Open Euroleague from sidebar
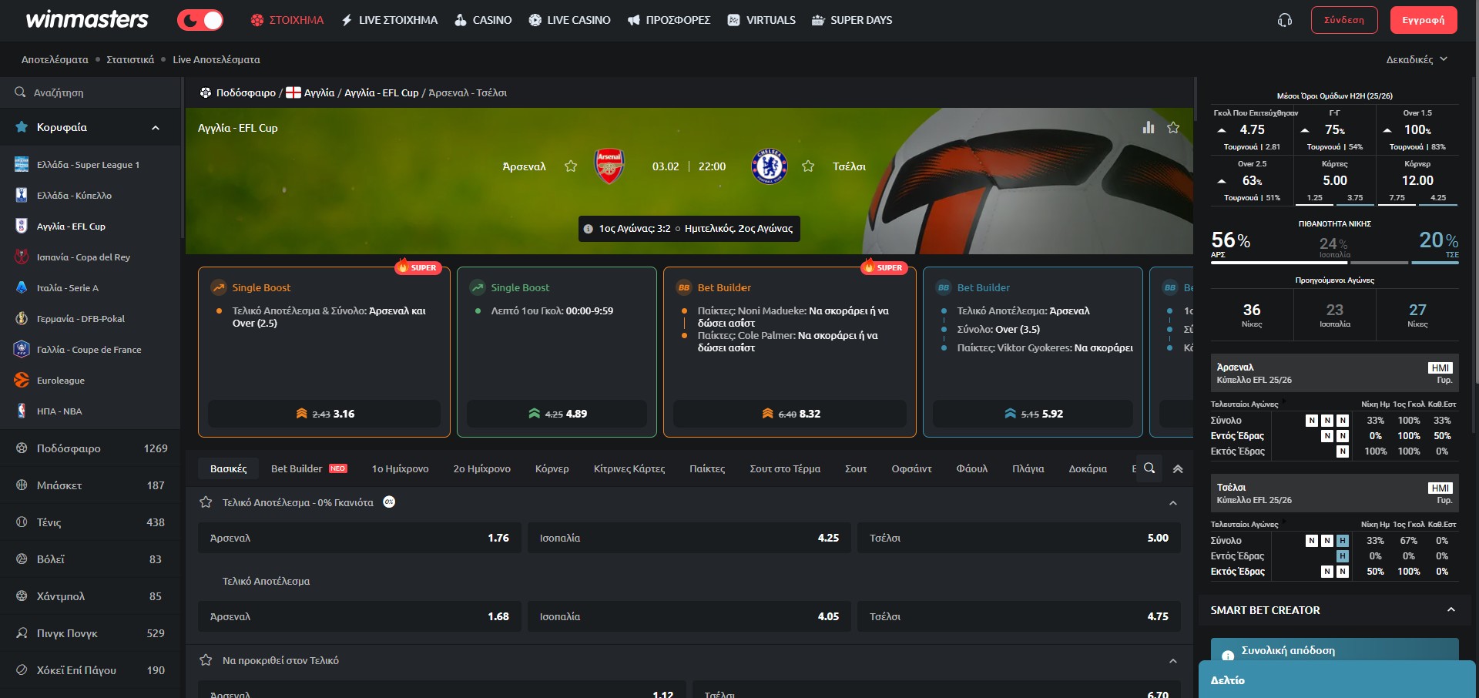 click(61, 381)
